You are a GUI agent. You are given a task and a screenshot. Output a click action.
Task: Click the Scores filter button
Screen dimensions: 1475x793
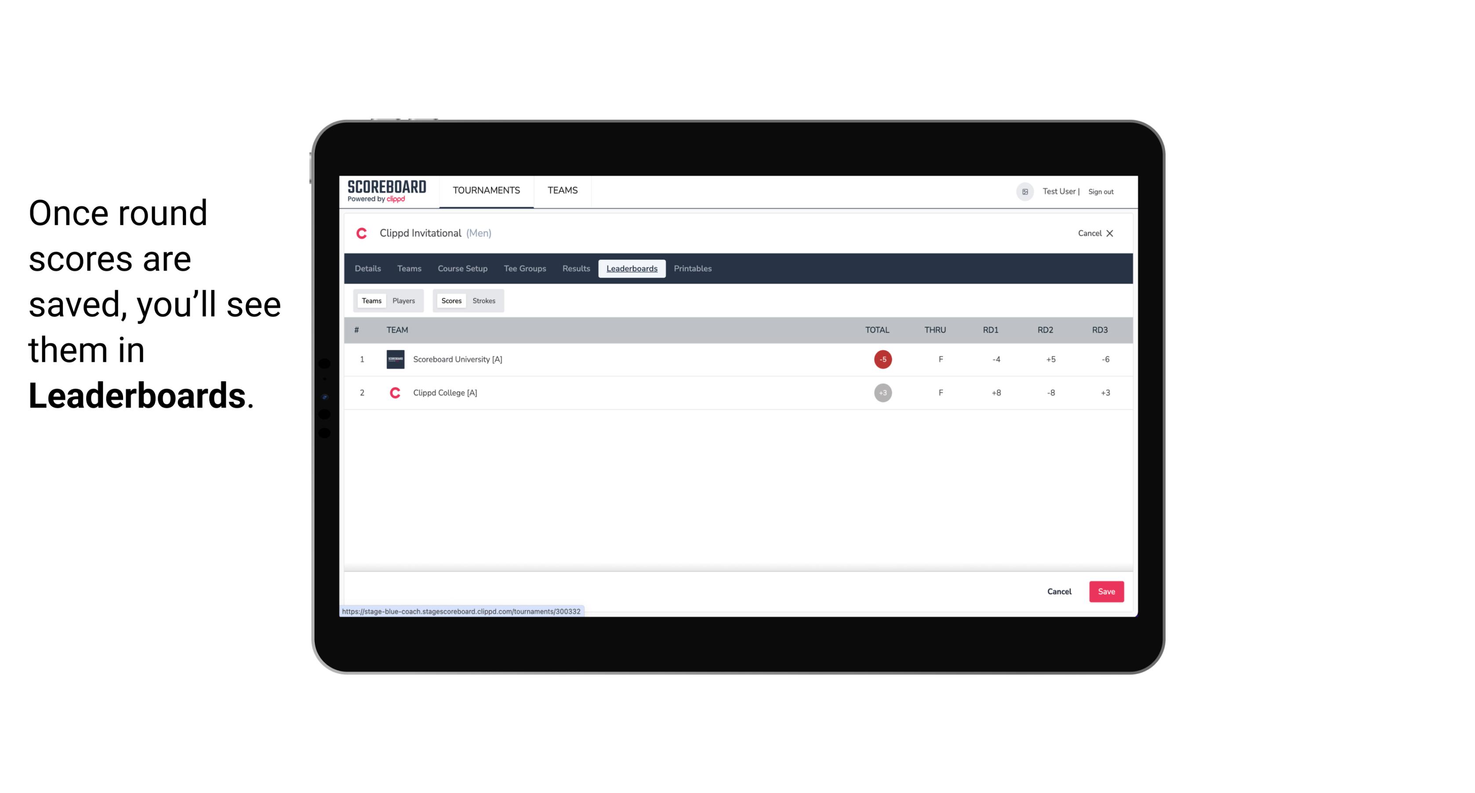click(x=450, y=300)
